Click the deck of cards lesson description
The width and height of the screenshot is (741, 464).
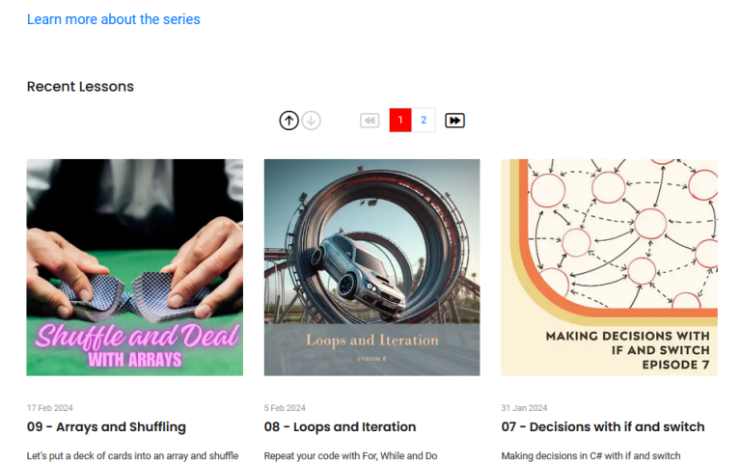[x=132, y=455]
